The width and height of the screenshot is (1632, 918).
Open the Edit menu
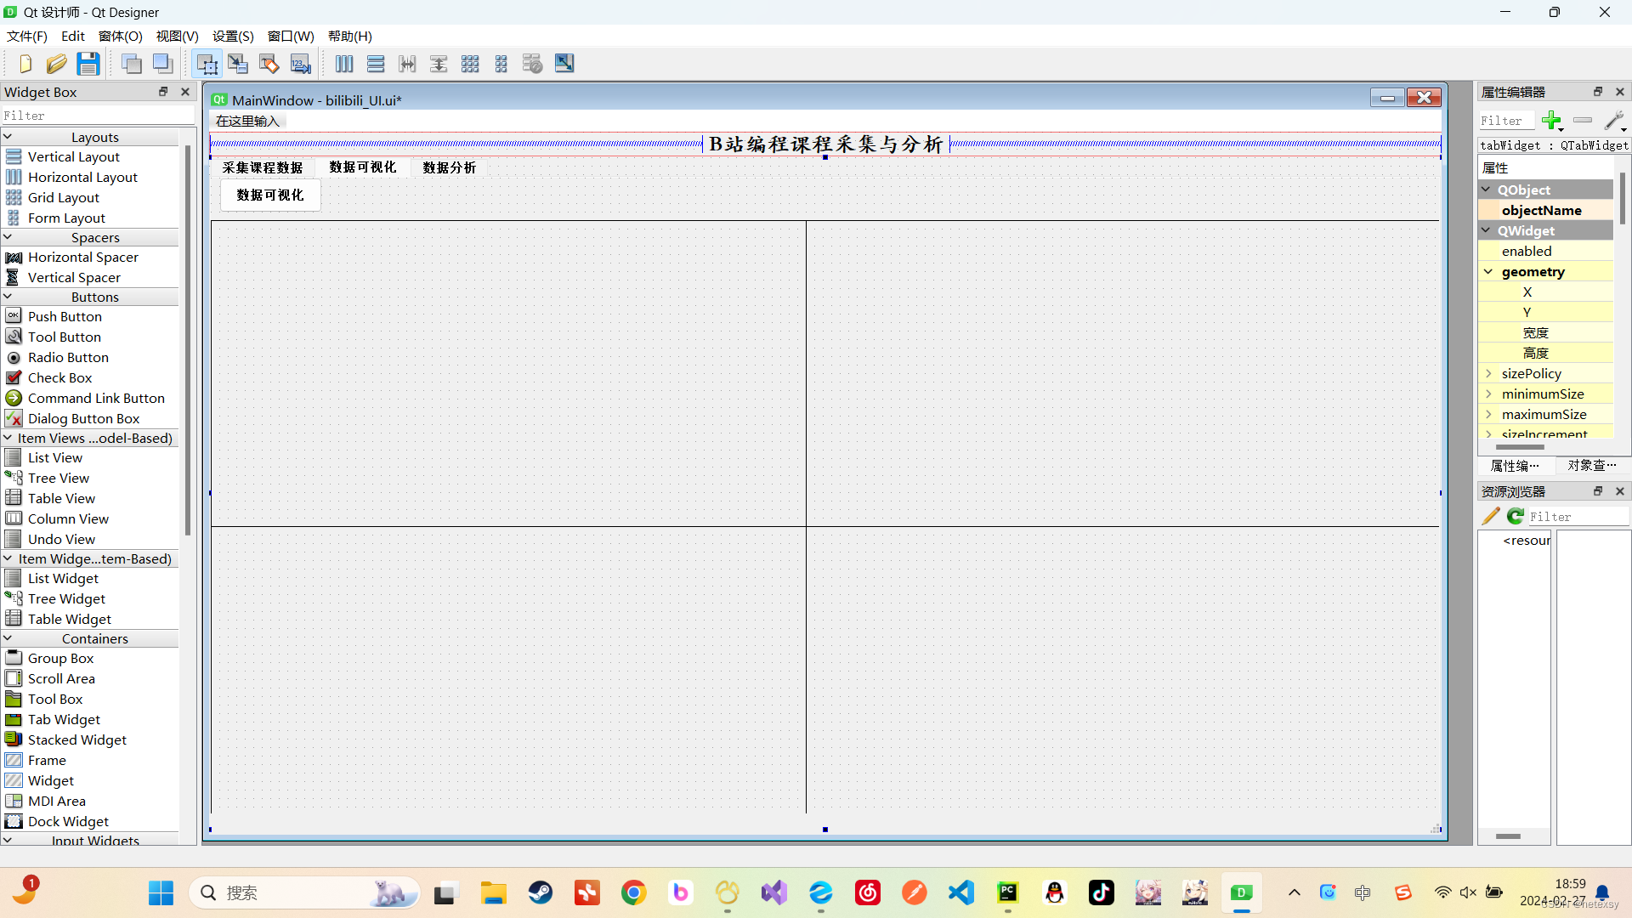click(73, 37)
